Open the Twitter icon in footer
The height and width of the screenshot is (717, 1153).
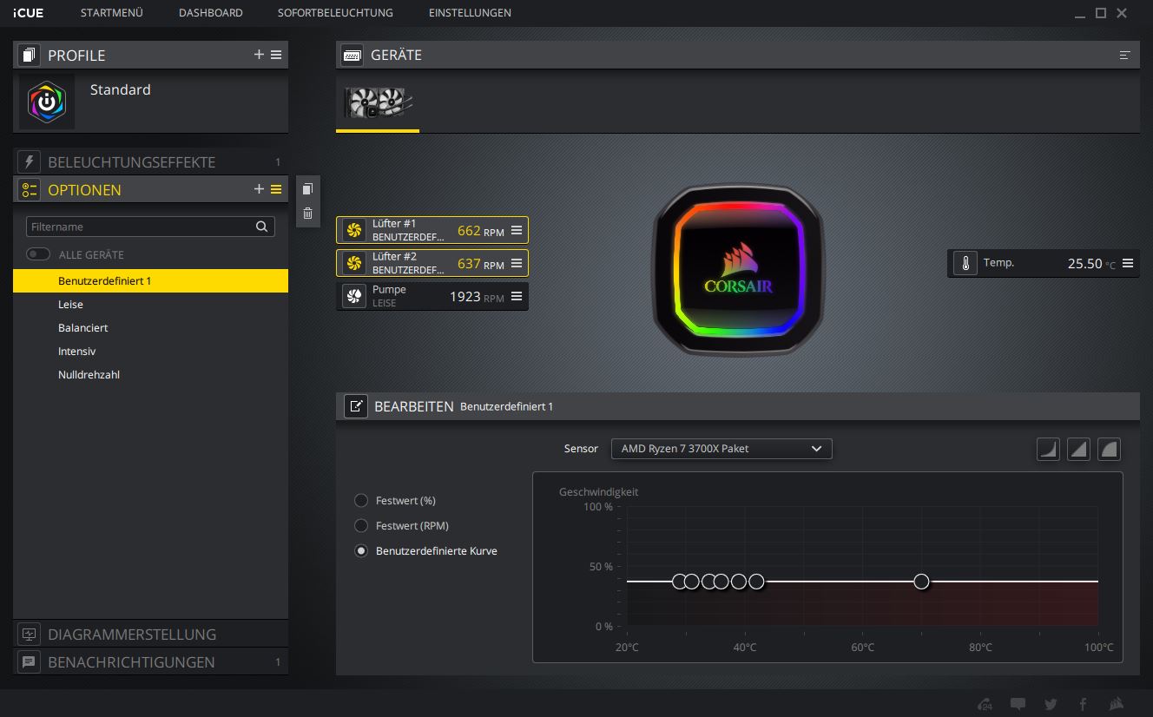[x=1051, y=704]
